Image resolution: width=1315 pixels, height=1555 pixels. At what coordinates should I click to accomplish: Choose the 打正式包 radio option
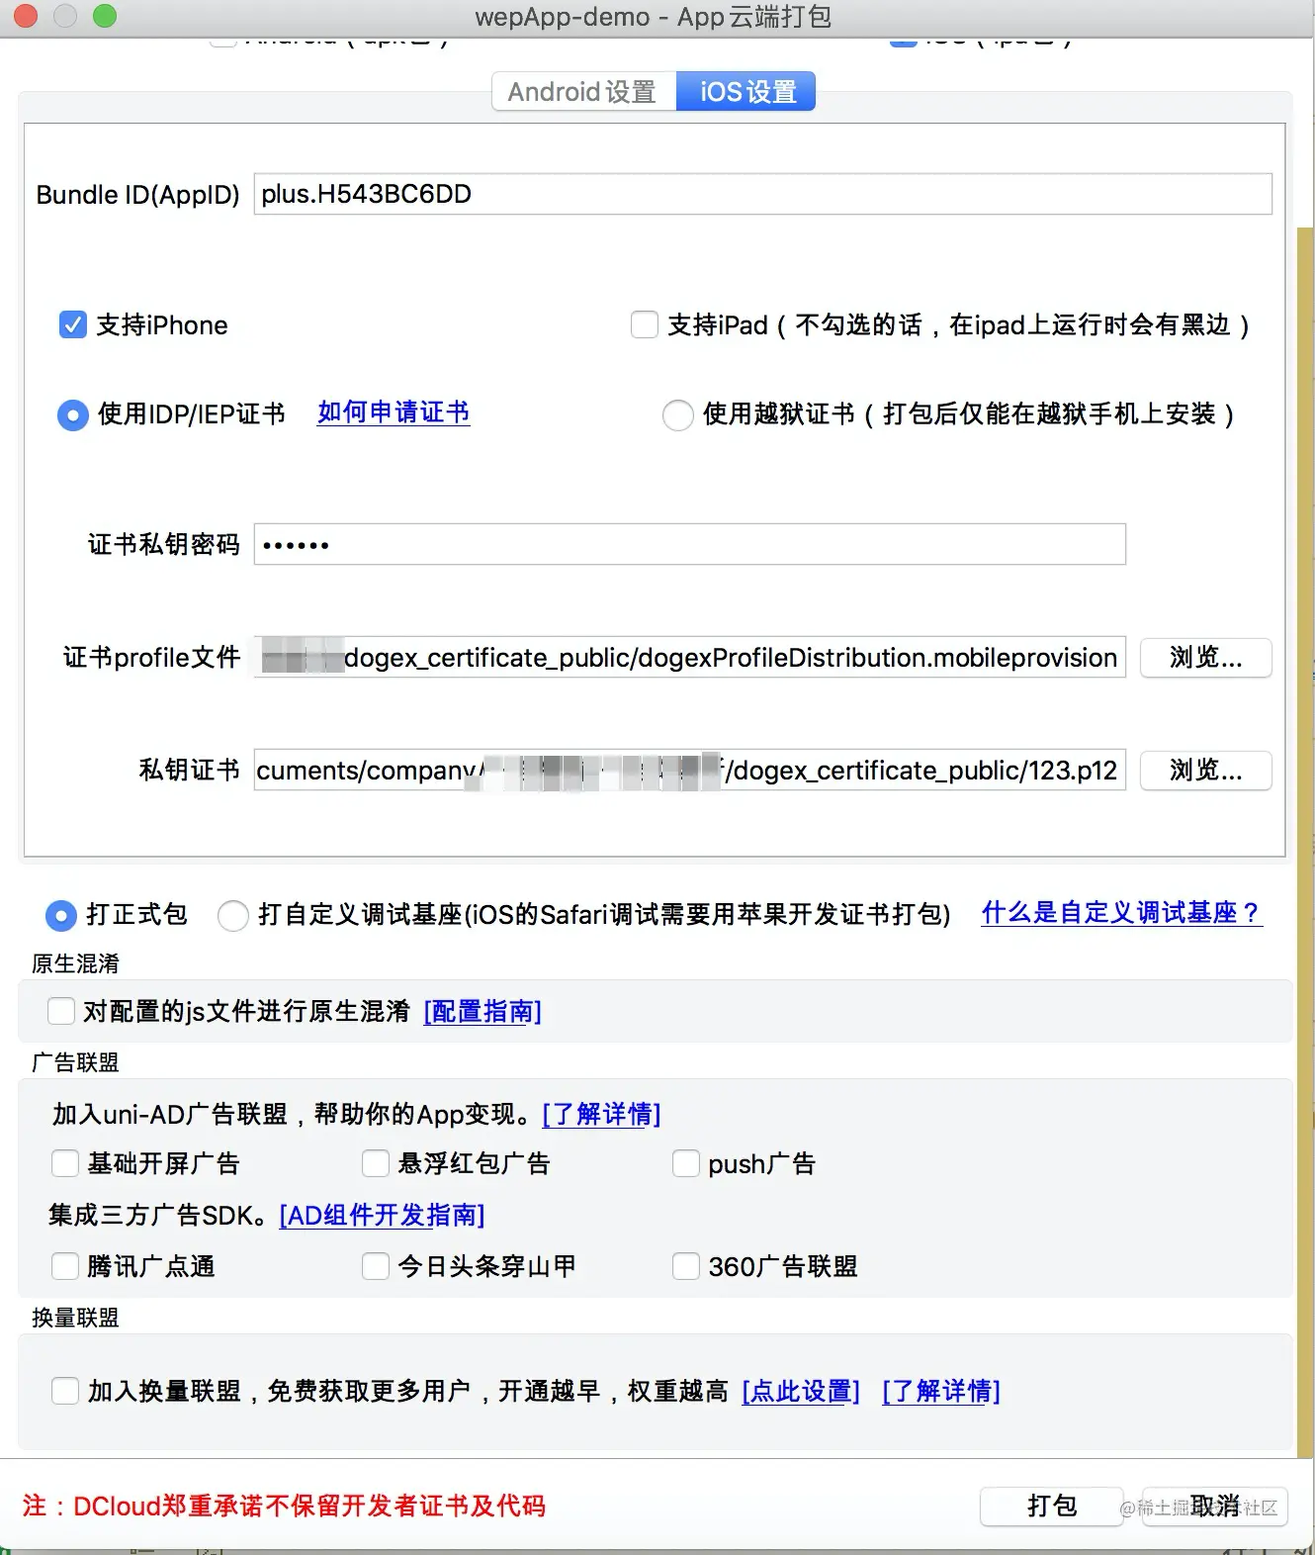61,916
